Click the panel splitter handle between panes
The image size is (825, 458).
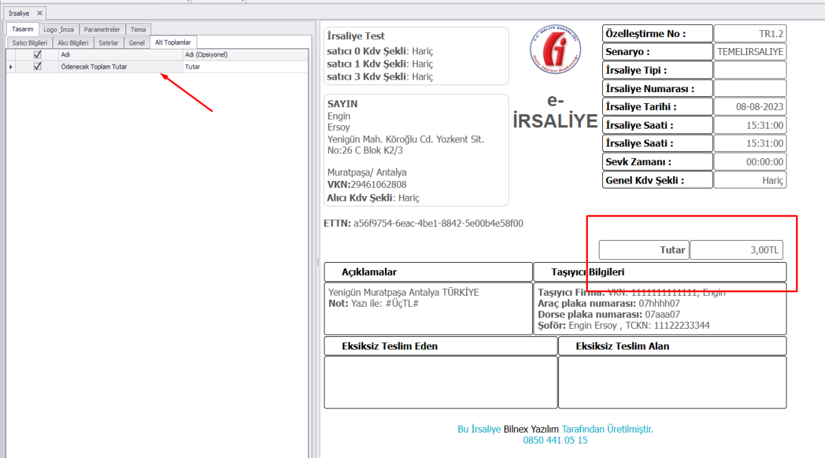click(317, 262)
